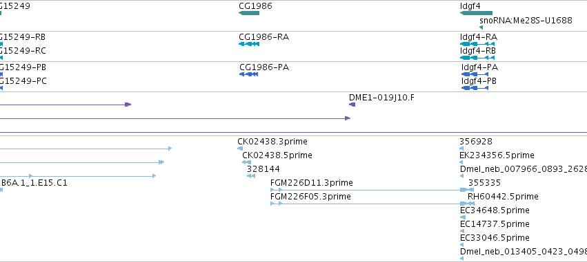587x262 pixels.
Task: Click the CG15249-RC transcript label
Action: pos(23,51)
